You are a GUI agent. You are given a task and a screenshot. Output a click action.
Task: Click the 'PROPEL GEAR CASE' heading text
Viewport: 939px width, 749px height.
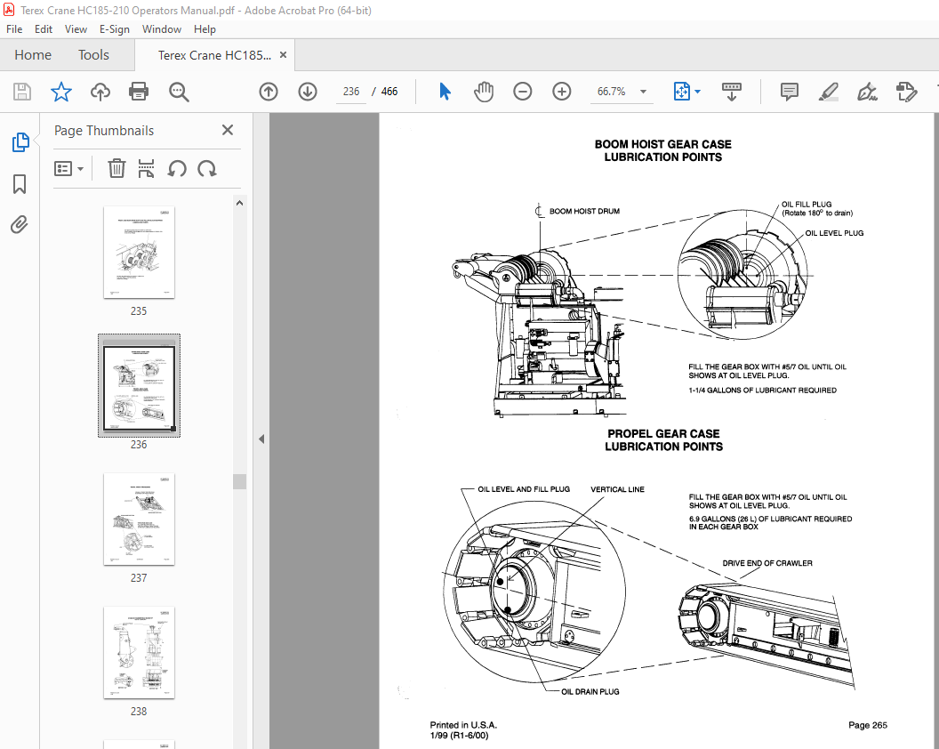[663, 434]
